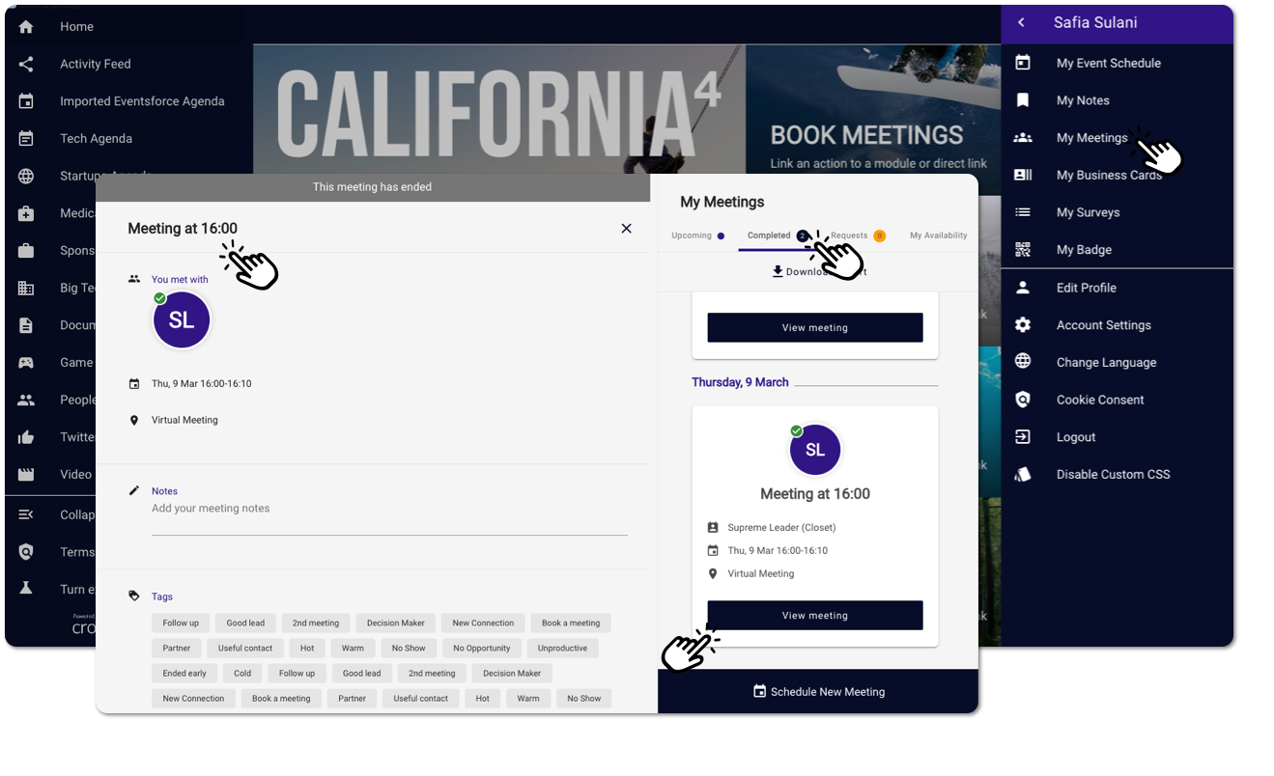Viewport: 1274px width, 776px height.
Task: Open Activity Feed share icon
Action: [x=26, y=64]
